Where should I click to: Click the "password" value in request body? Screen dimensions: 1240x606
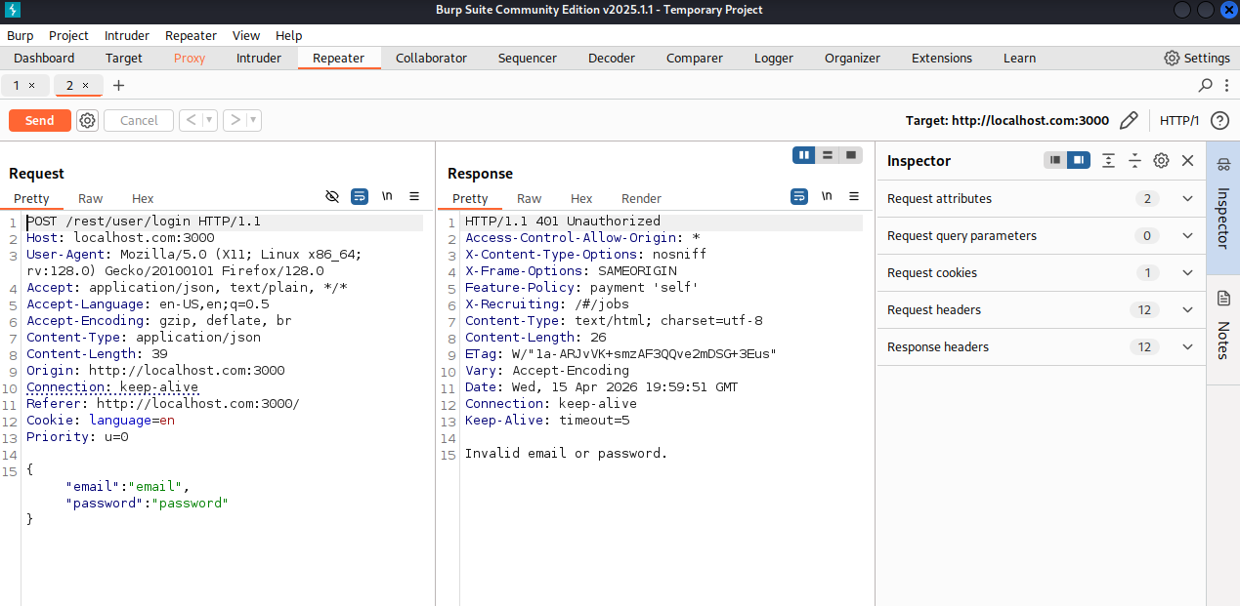pyautogui.click(x=189, y=503)
